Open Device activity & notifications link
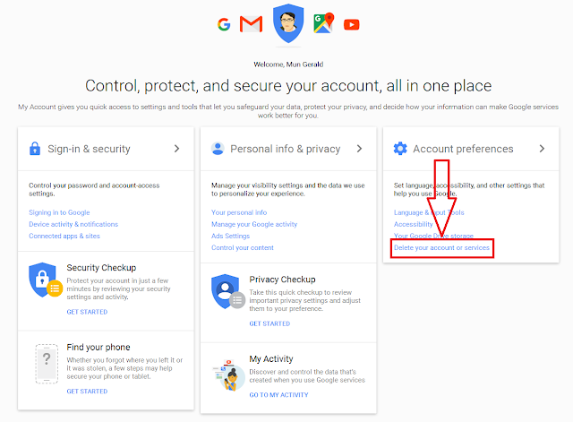 tap(73, 224)
